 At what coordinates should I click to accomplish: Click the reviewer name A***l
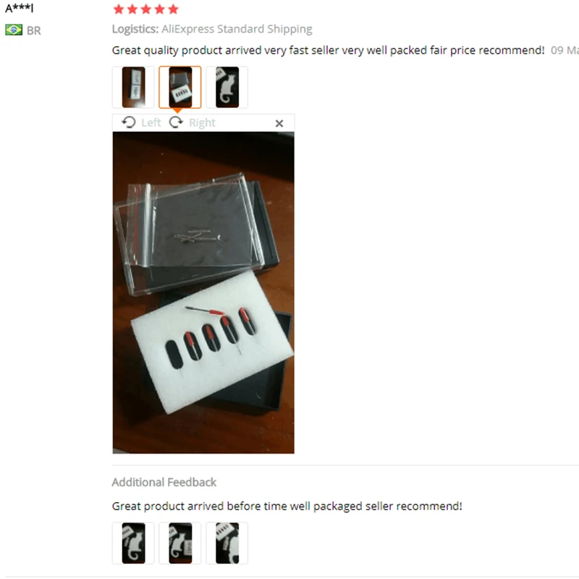20,8
